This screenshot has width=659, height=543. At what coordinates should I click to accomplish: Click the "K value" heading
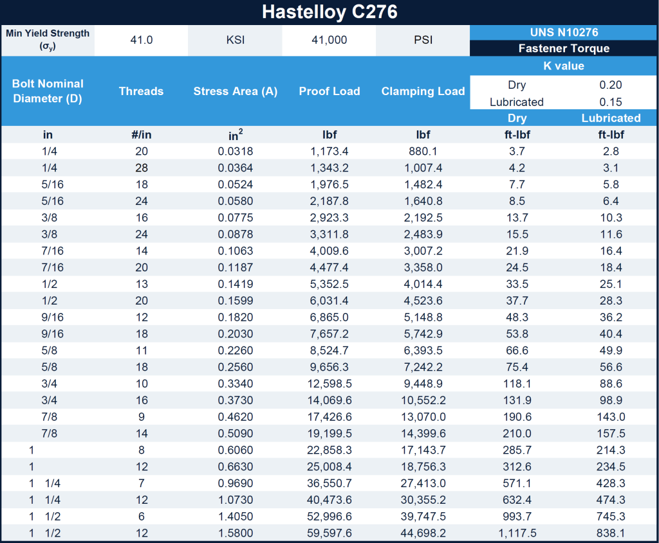coord(564,66)
